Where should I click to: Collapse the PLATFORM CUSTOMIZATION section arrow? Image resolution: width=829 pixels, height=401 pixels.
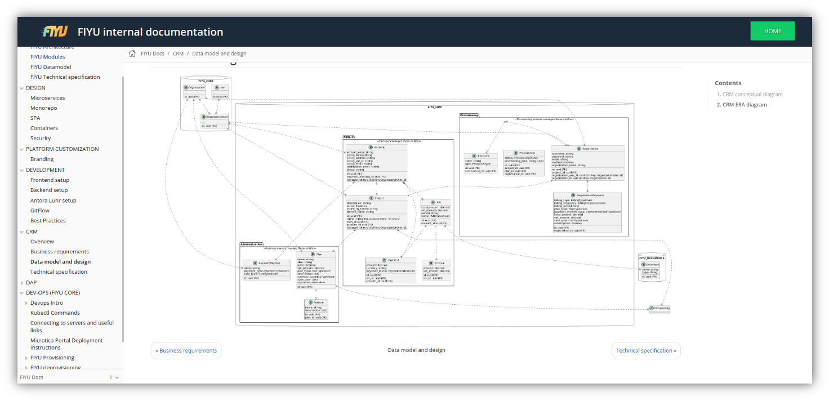pyautogui.click(x=22, y=149)
